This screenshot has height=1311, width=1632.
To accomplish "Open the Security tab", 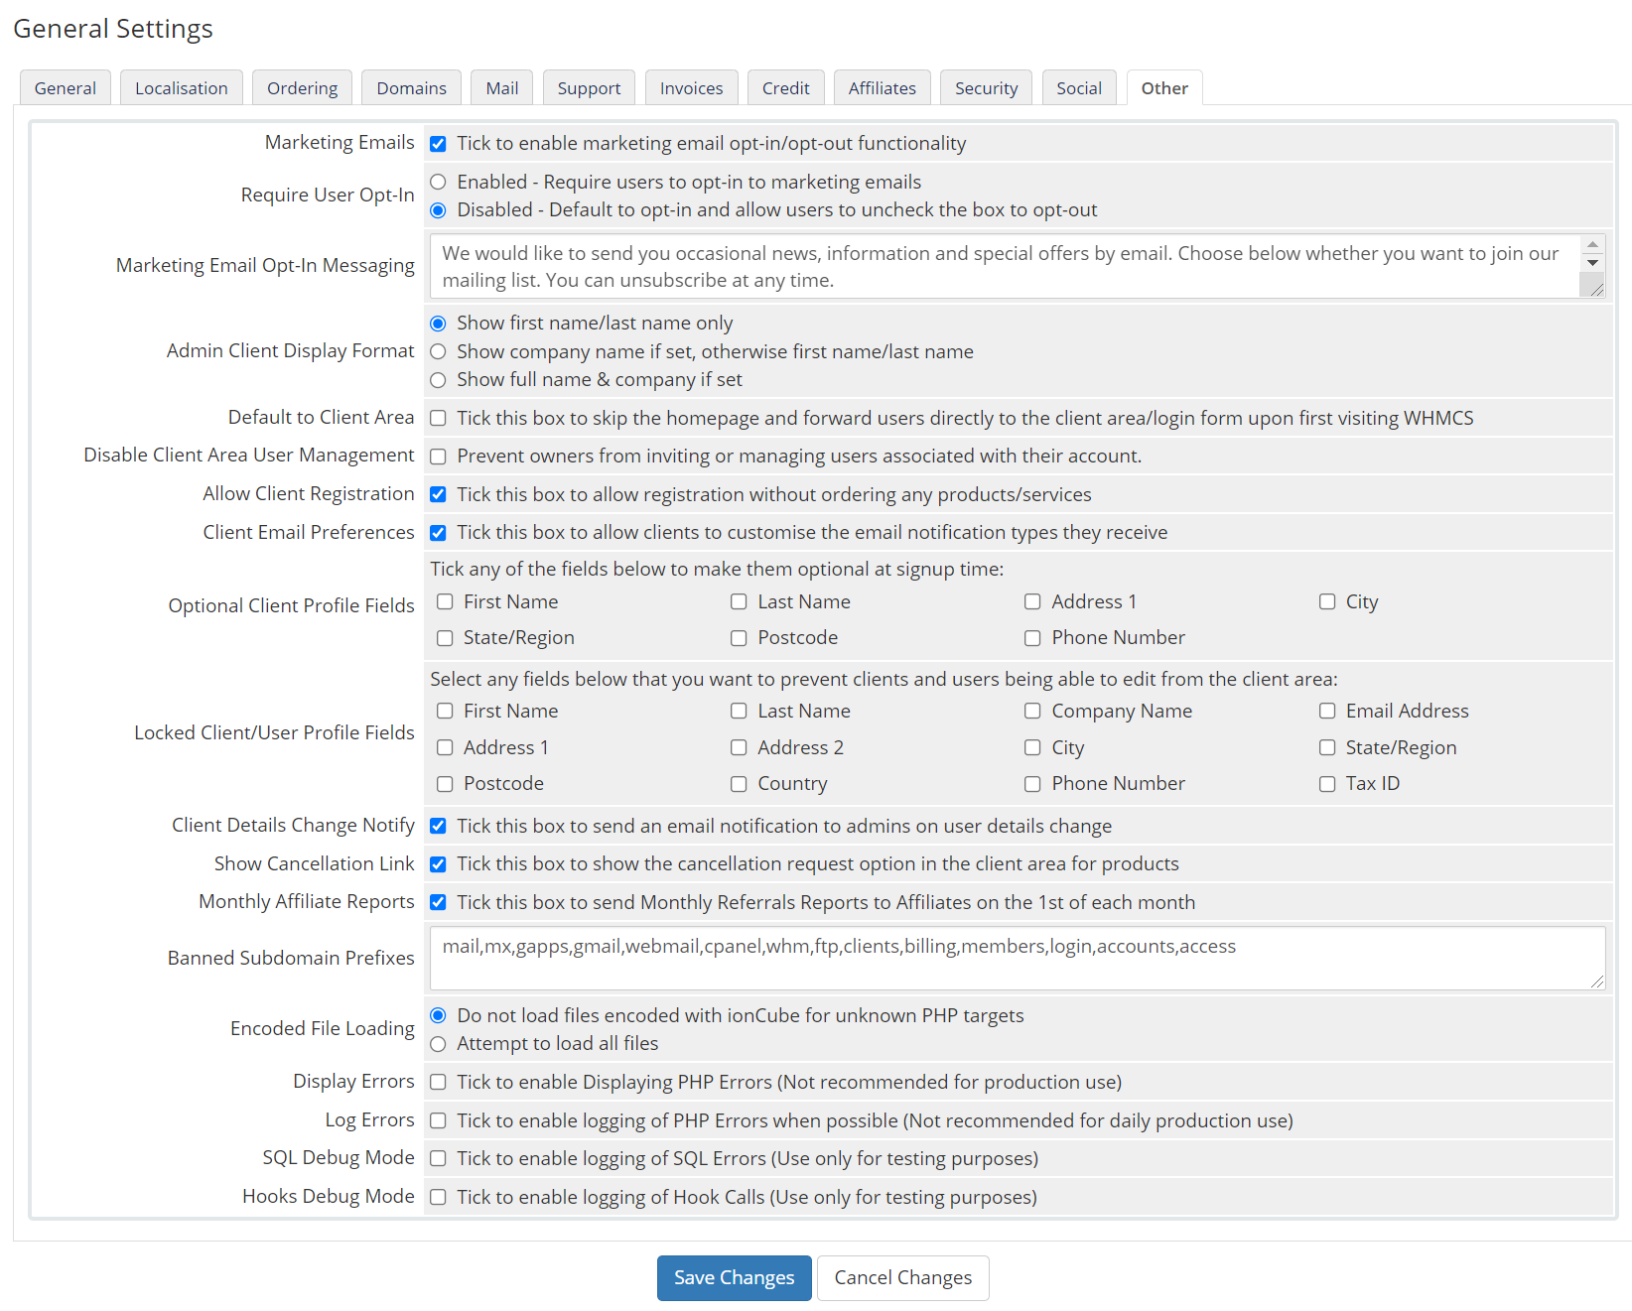I will (x=986, y=88).
